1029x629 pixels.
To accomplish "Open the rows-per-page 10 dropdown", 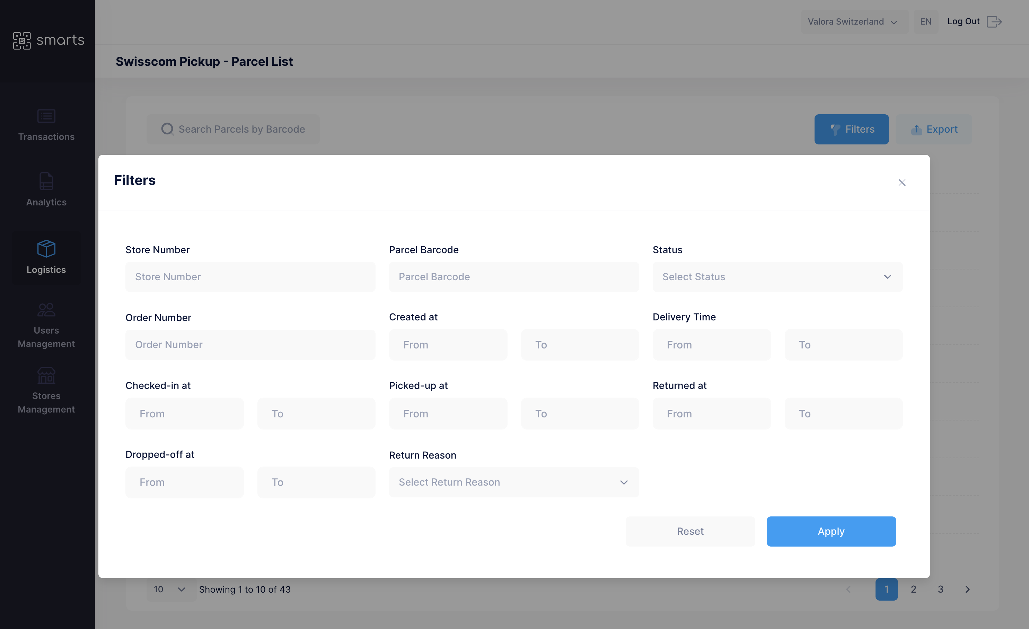I will pyautogui.click(x=171, y=590).
